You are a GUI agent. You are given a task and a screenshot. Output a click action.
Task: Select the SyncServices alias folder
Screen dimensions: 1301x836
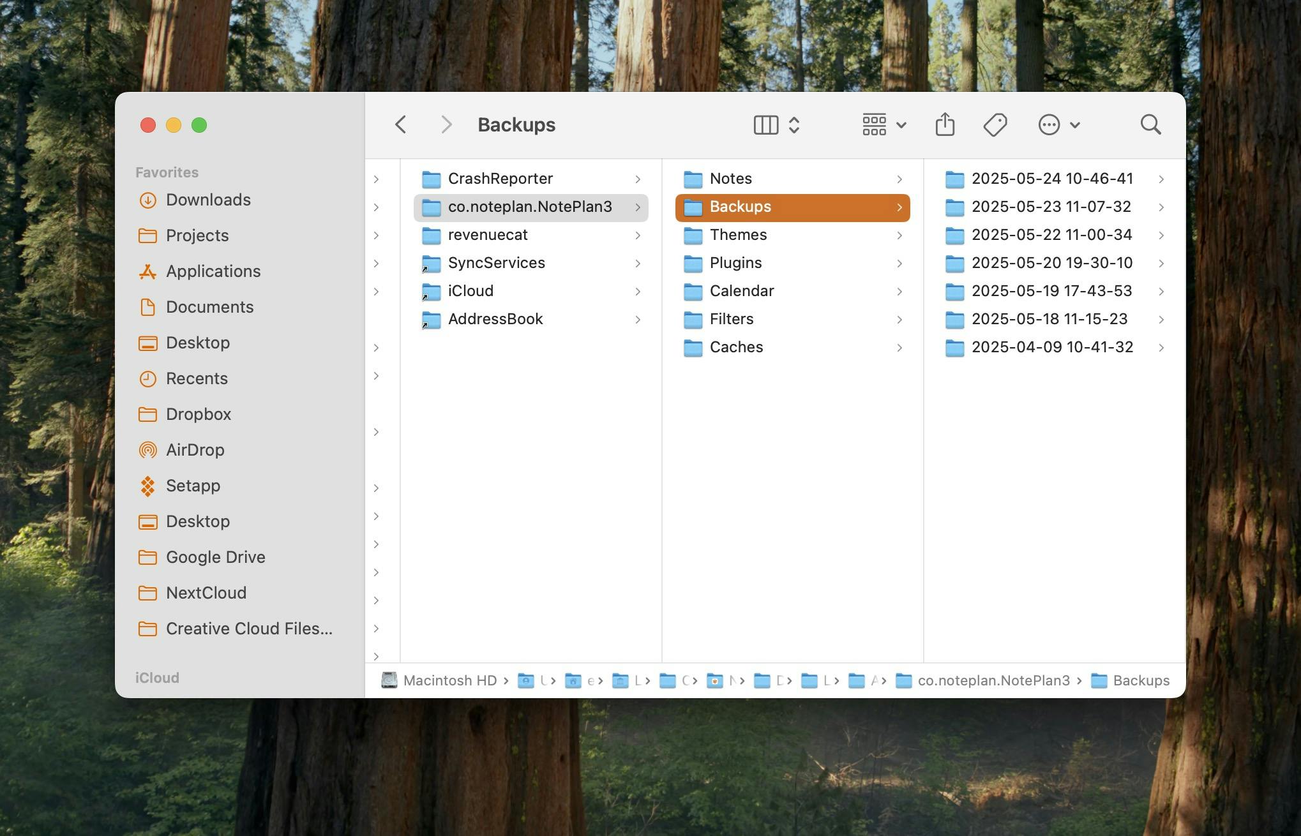(x=530, y=263)
